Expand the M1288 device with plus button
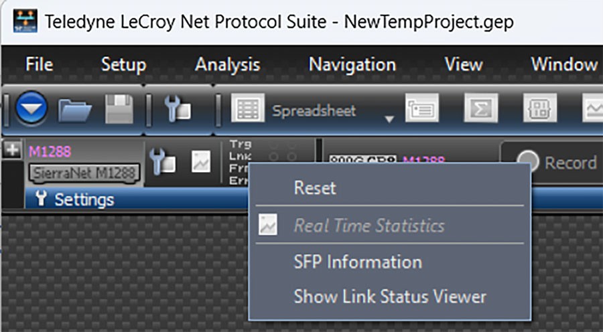 click(12, 150)
